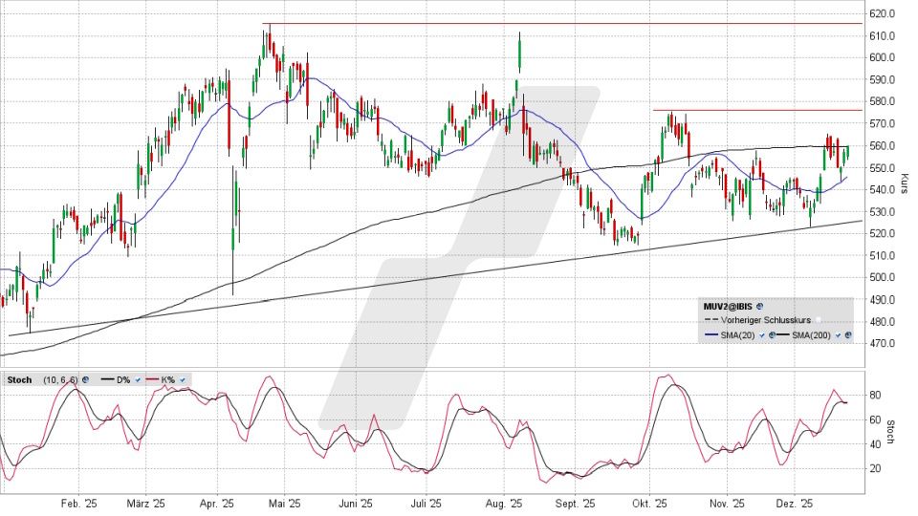
Task: Untick the SMA(20) visibility checkbox
Action: click(x=761, y=335)
